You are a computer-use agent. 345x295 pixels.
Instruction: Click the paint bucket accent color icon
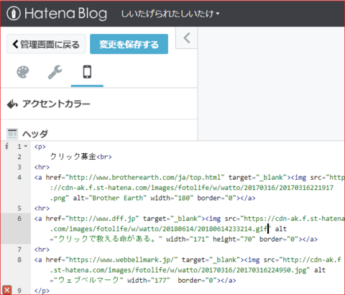pos(12,104)
